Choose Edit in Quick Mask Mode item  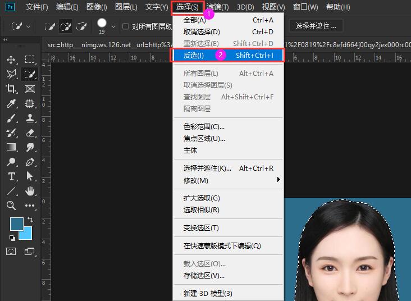pos(229,245)
